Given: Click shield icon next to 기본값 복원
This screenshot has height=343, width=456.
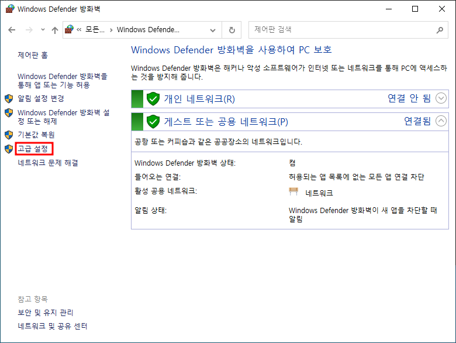Looking at the screenshot, I should point(9,135).
